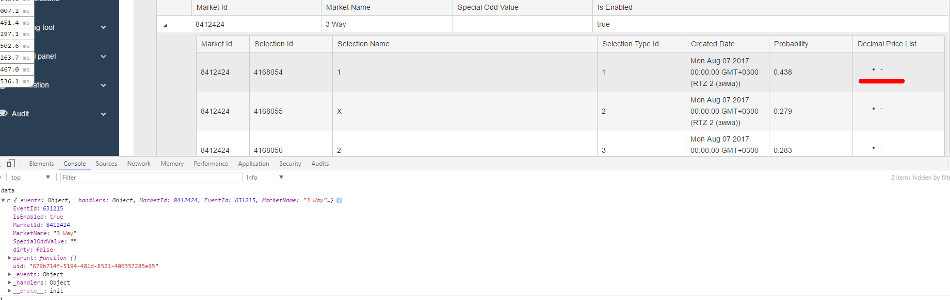The width and height of the screenshot is (950, 300).
Task: Toggle the device toolbar icon in DevTools
Action: 11,163
